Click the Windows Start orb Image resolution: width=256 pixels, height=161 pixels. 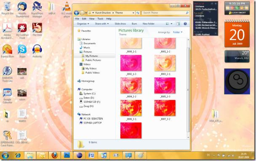click(5, 155)
